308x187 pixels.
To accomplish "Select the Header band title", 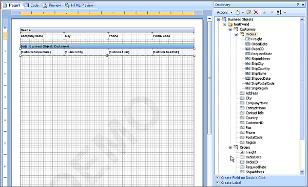I will pyautogui.click(x=107, y=30).
